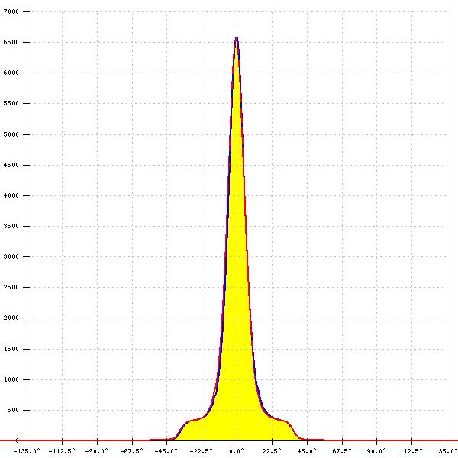Click the right shoulder of the curve
The height and width of the screenshot is (458, 458).
282,421
